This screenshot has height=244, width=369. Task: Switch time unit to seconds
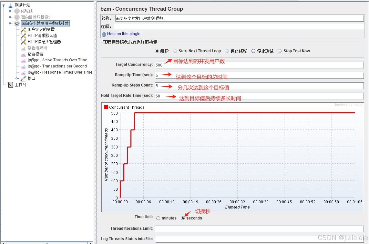[x=183, y=218]
